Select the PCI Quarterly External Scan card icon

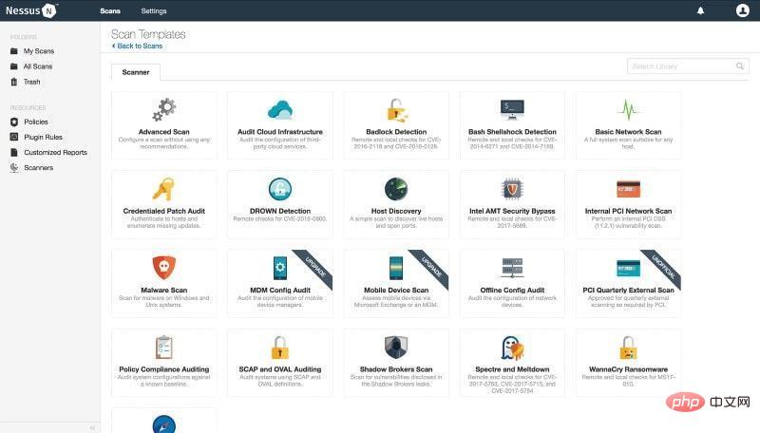pos(628,269)
